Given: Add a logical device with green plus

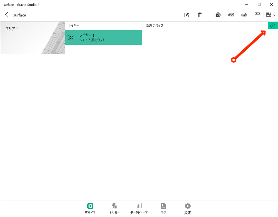Looking at the screenshot, I should 273,26.
